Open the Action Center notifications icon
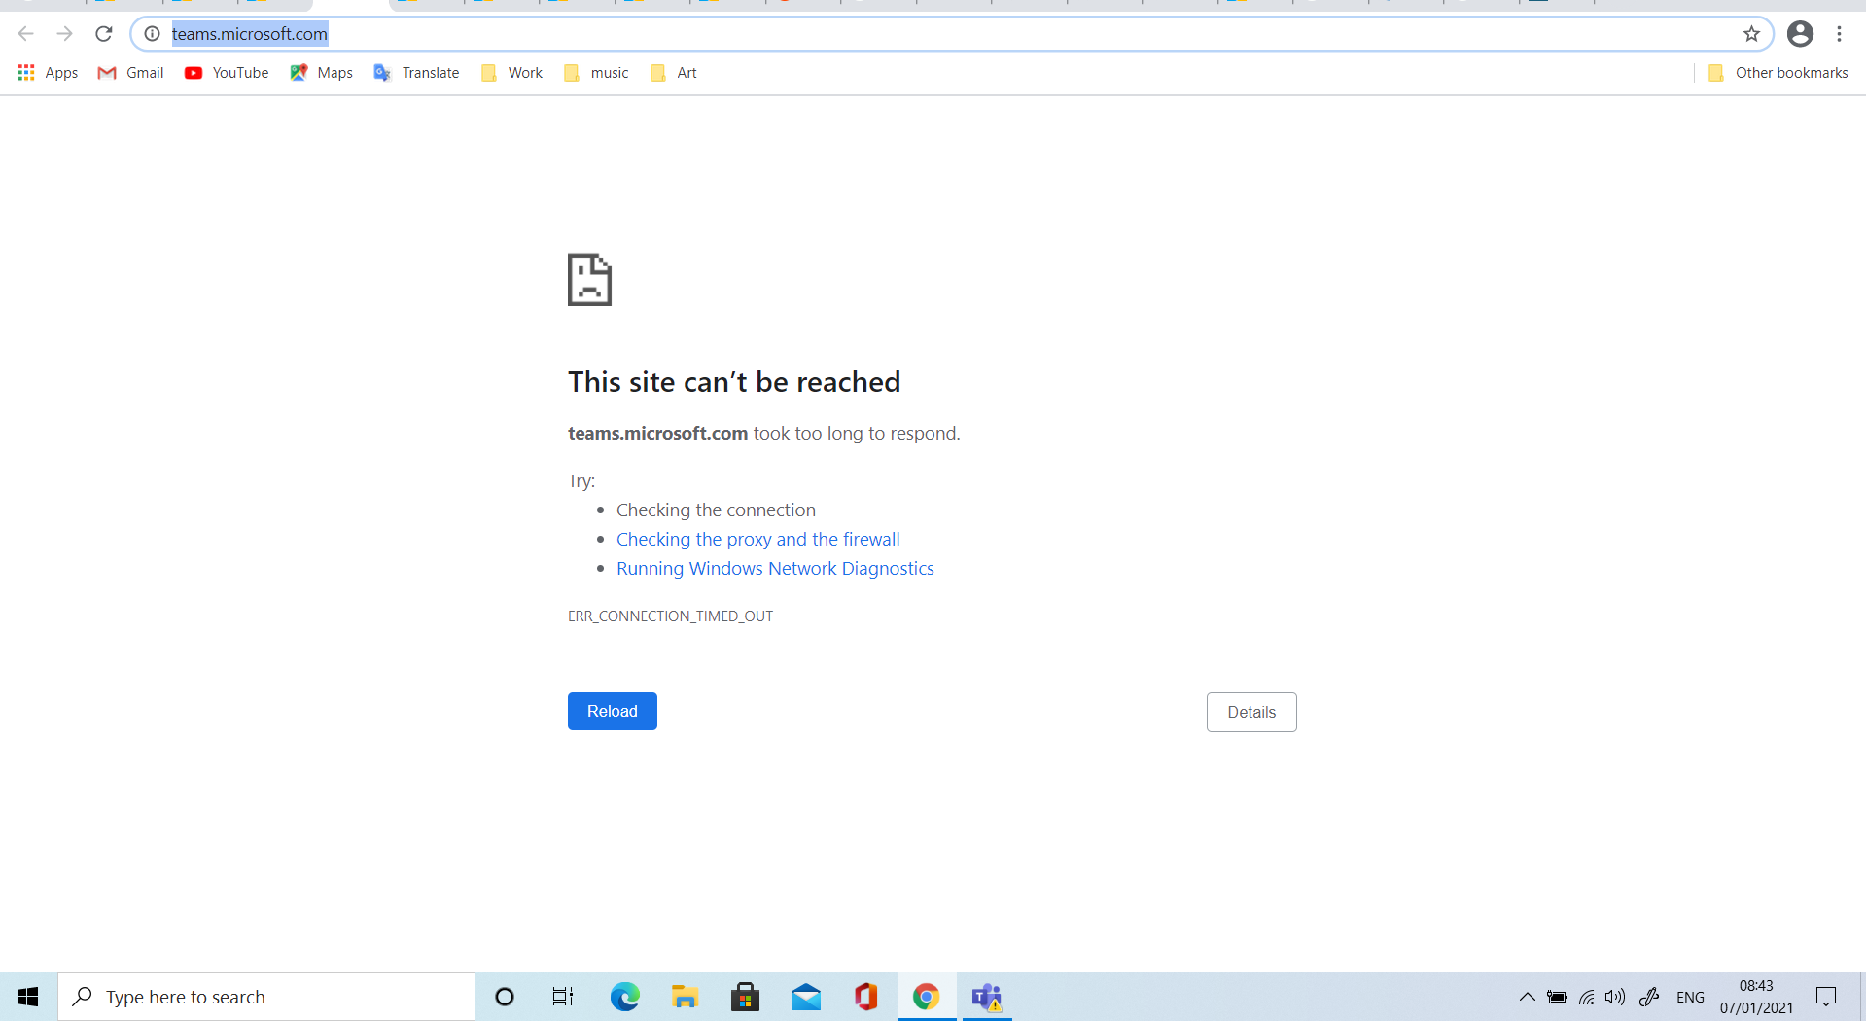1866x1021 pixels. coord(1826,997)
